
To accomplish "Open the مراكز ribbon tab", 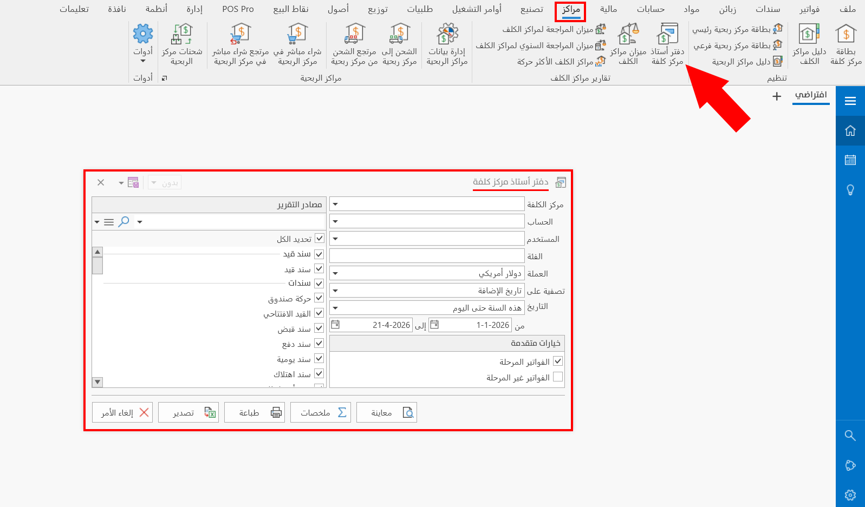I will pyautogui.click(x=571, y=10).
